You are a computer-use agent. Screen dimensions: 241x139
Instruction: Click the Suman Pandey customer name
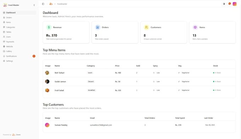click(x=61, y=125)
